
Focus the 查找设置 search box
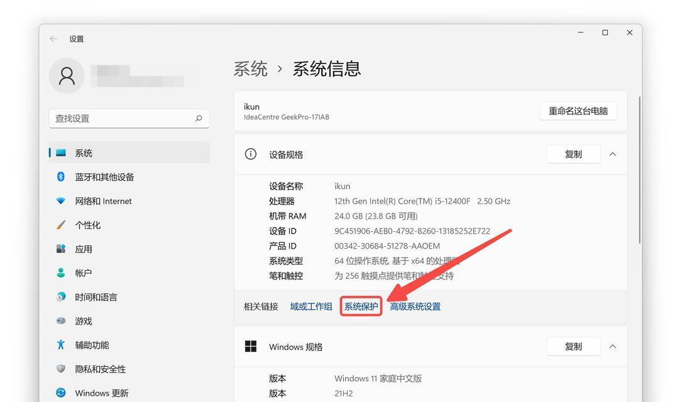tap(130, 119)
